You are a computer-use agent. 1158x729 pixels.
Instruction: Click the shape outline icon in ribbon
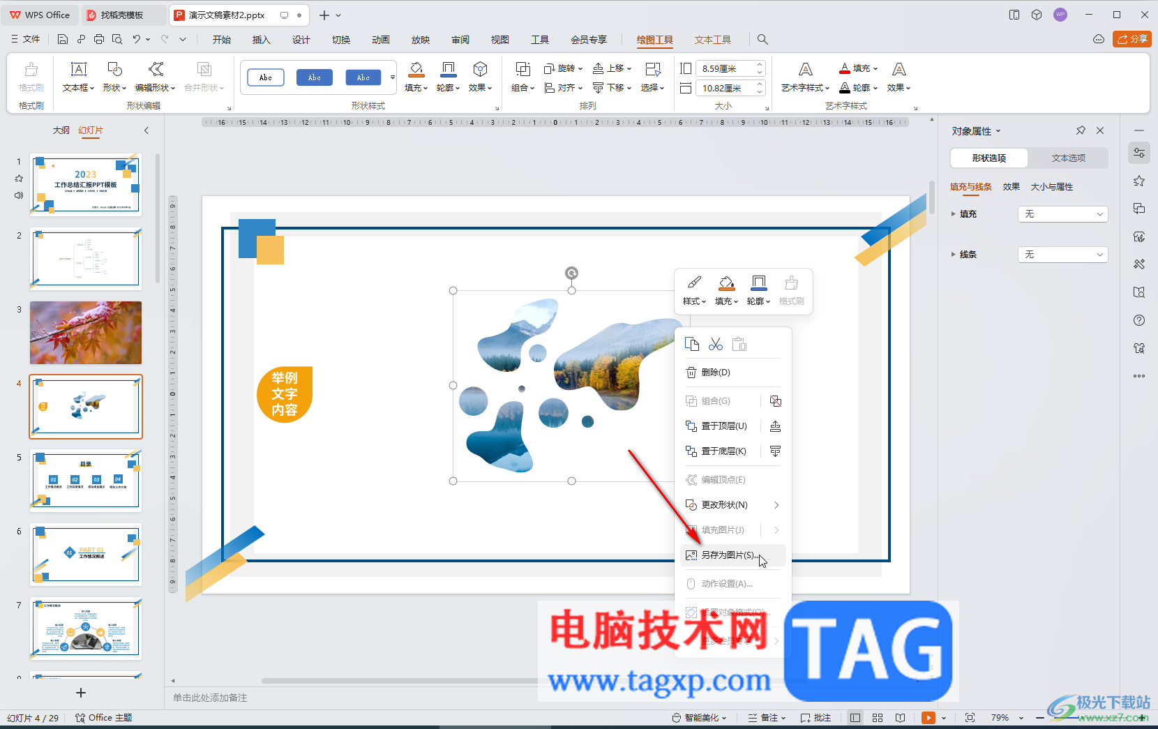tap(448, 68)
